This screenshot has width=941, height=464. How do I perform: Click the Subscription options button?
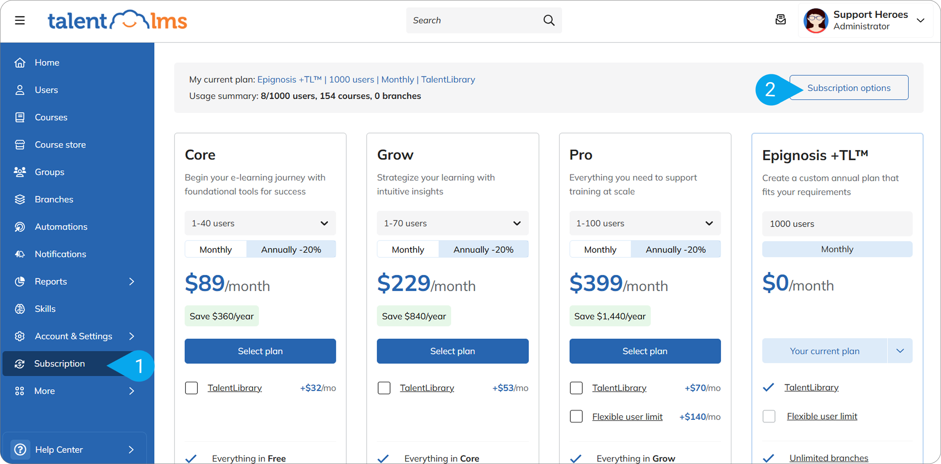tap(849, 87)
